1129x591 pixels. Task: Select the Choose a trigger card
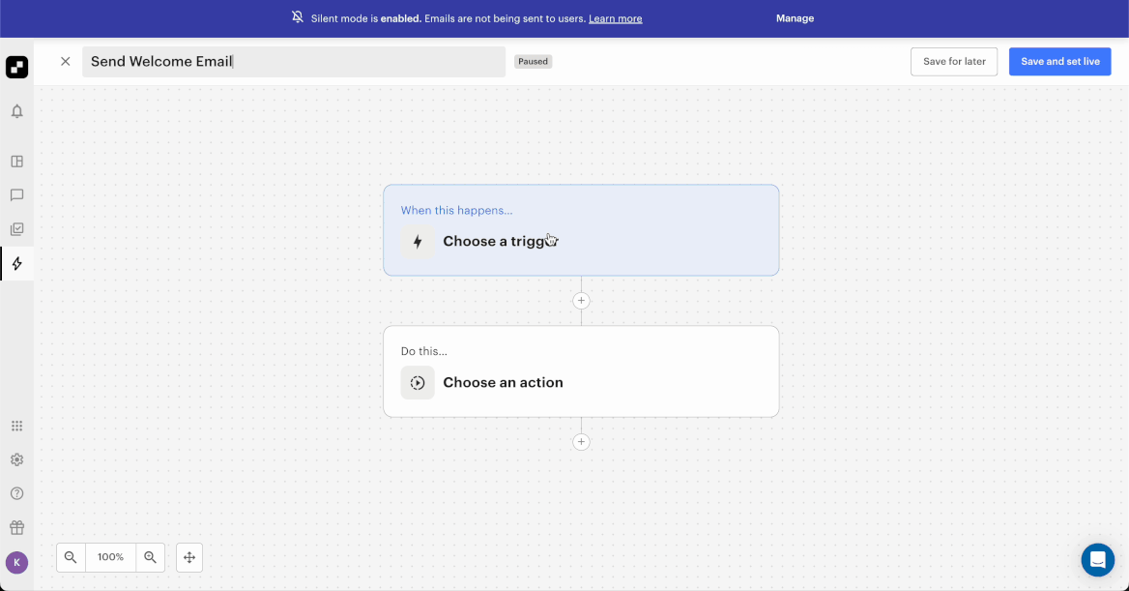click(581, 230)
